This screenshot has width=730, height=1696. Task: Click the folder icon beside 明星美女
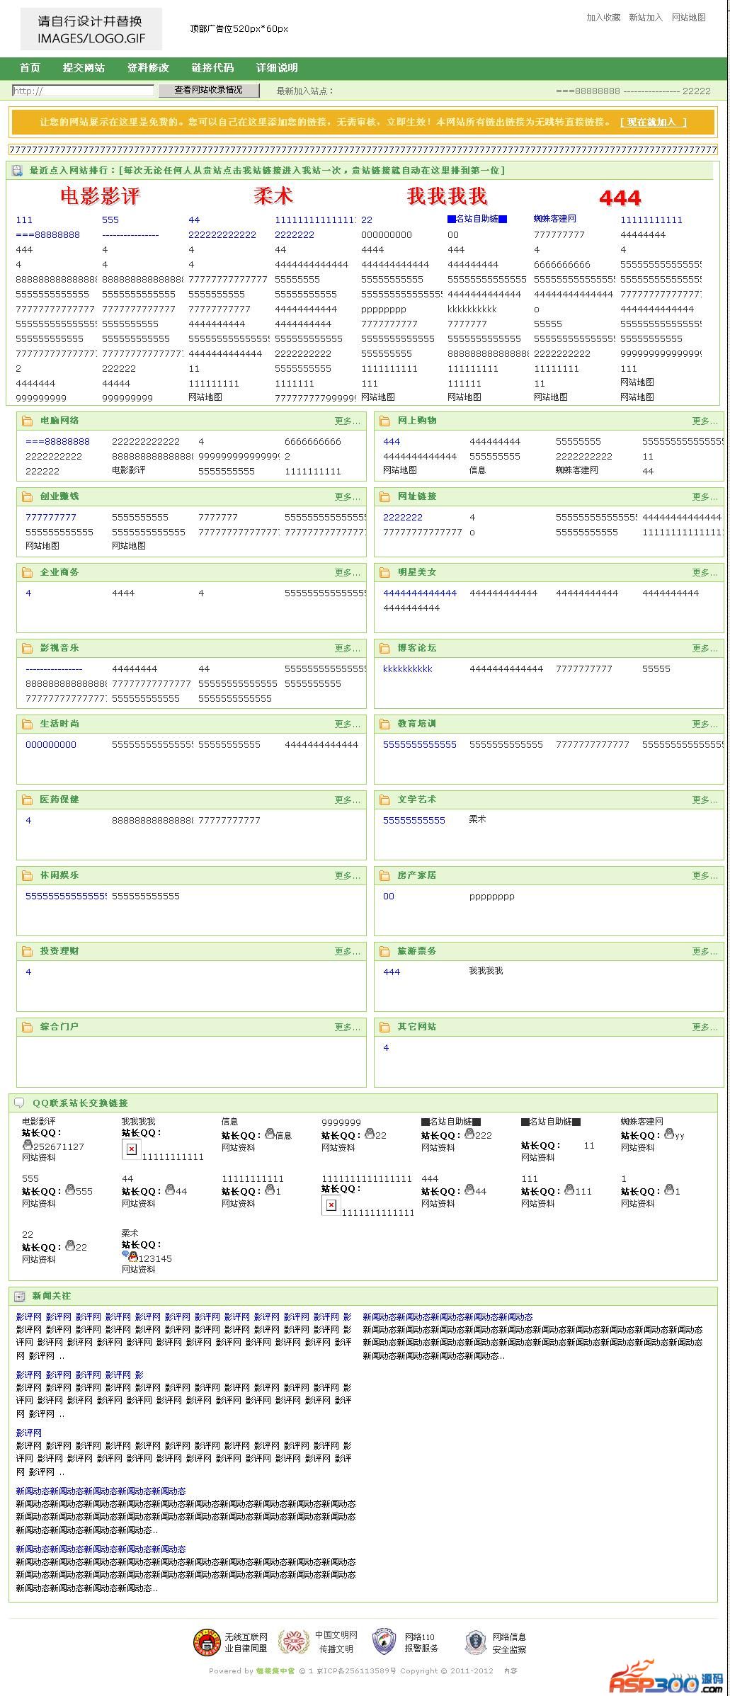tap(385, 573)
